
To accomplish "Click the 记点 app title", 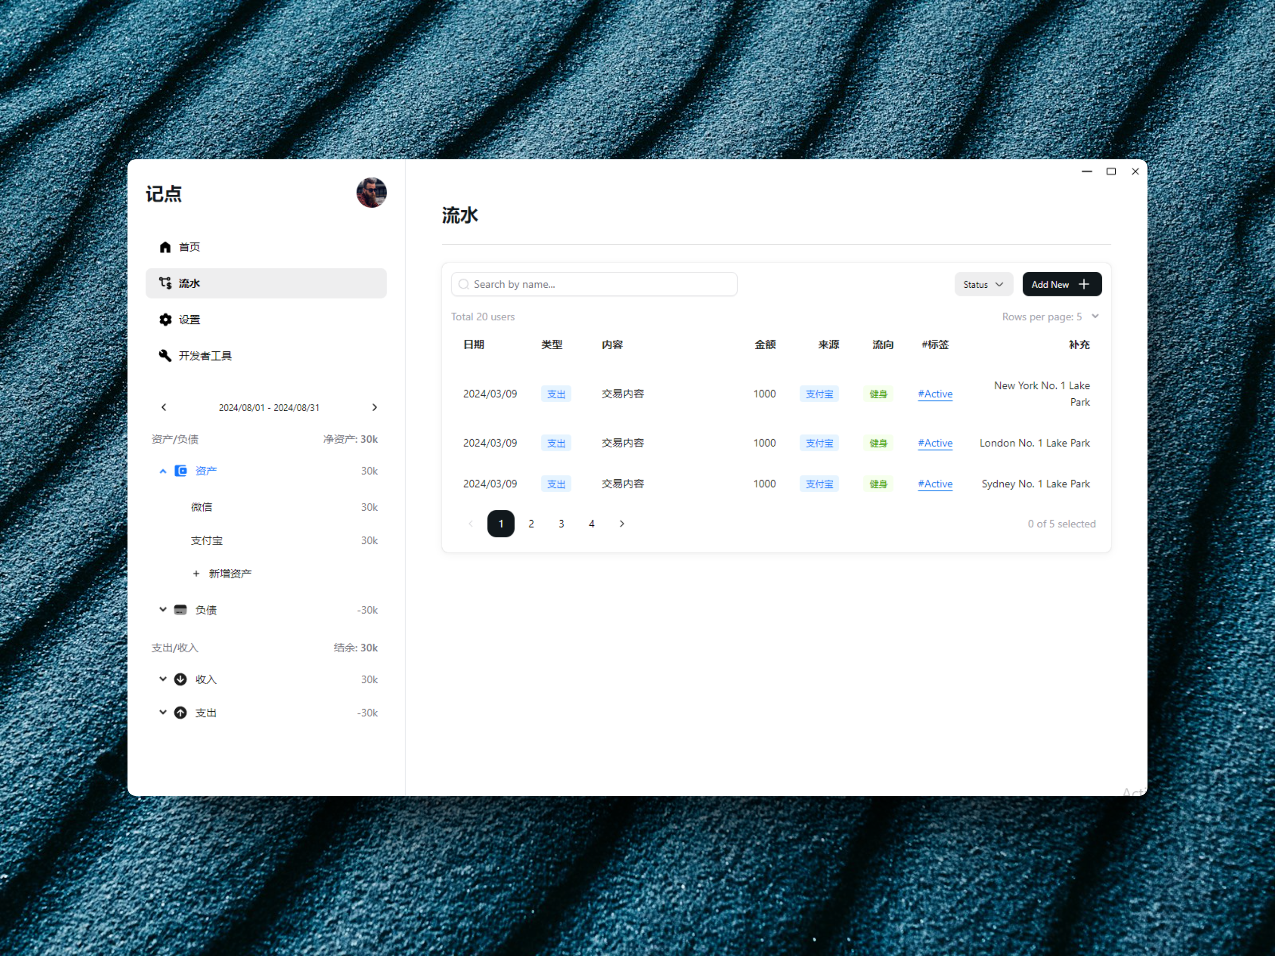I will coord(164,194).
